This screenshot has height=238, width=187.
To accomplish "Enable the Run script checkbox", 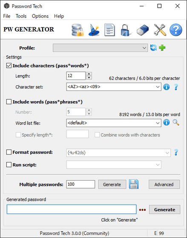I will point(9,164).
